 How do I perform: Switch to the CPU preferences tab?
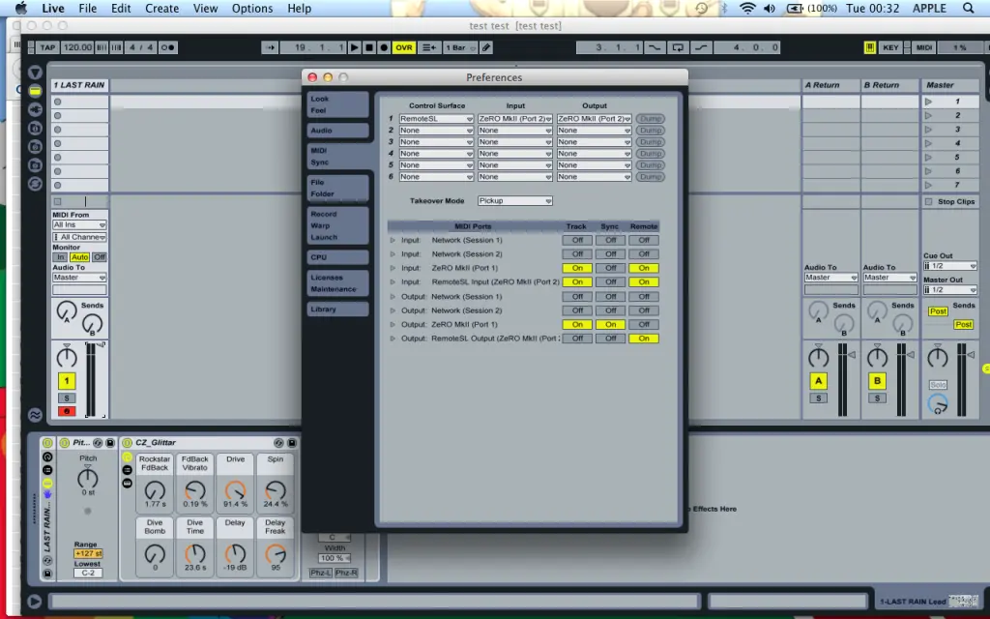(337, 257)
